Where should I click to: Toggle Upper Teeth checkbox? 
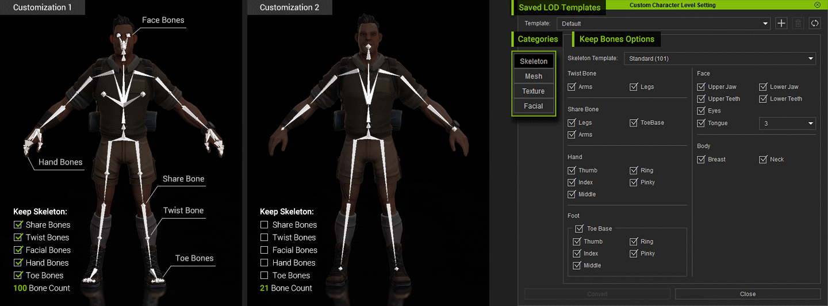tap(701, 99)
